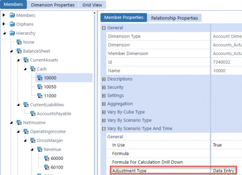The height and width of the screenshot is (175, 242).
Task: Click the 60000 member icon
Action: pyautogui.click(x=47, y=158)
